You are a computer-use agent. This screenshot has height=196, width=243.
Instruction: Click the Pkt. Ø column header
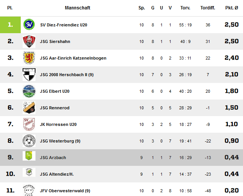232,8
